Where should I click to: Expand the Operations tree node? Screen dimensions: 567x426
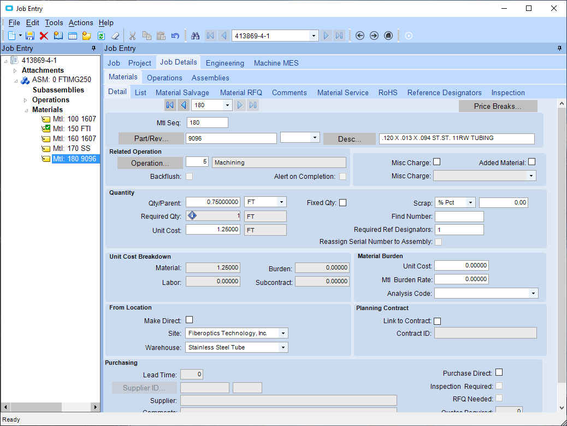pos(25,100)
